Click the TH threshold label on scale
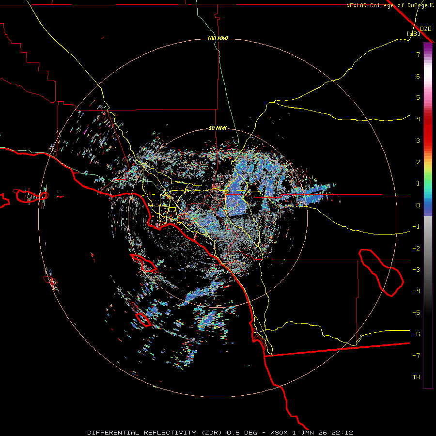 tap(416, 377)
